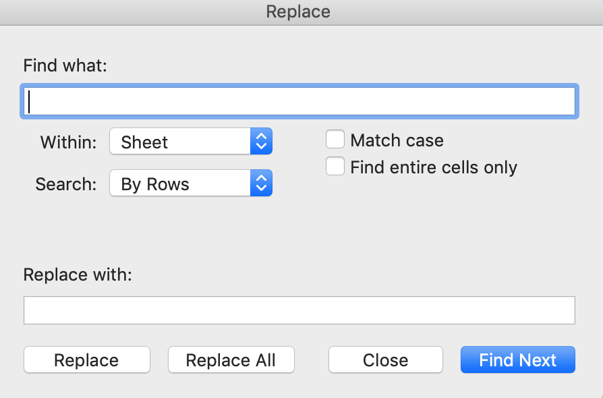
Task: Open the Search dropdown showing By Rows
Action: pyautogui.click(x=191, y=183)
